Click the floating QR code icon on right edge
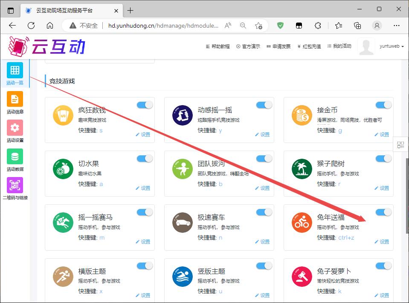409x303 pixels. tap(400, 145)
